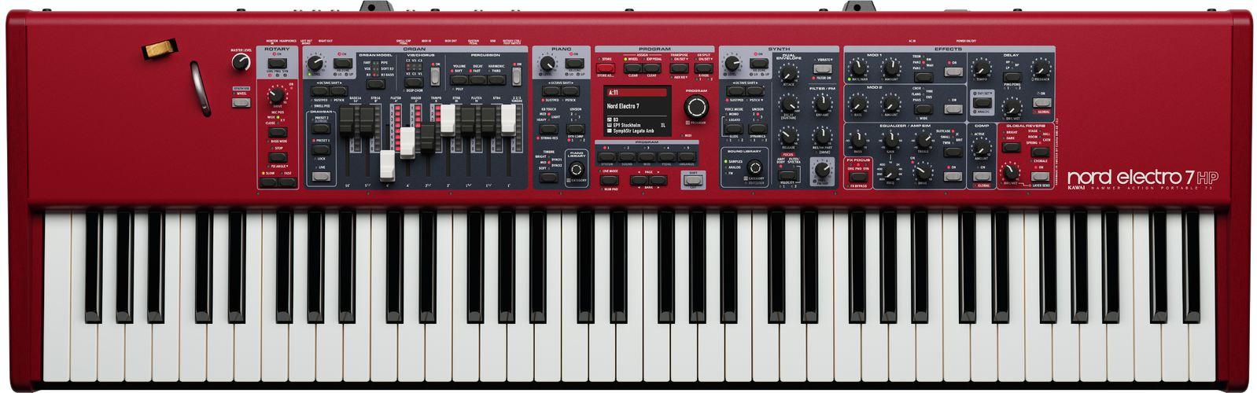Push the Global Reverb type selector button
This screenshot has height=393, width=1257.
pos(1040,152)
